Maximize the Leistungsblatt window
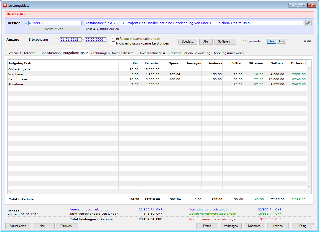 302,5
